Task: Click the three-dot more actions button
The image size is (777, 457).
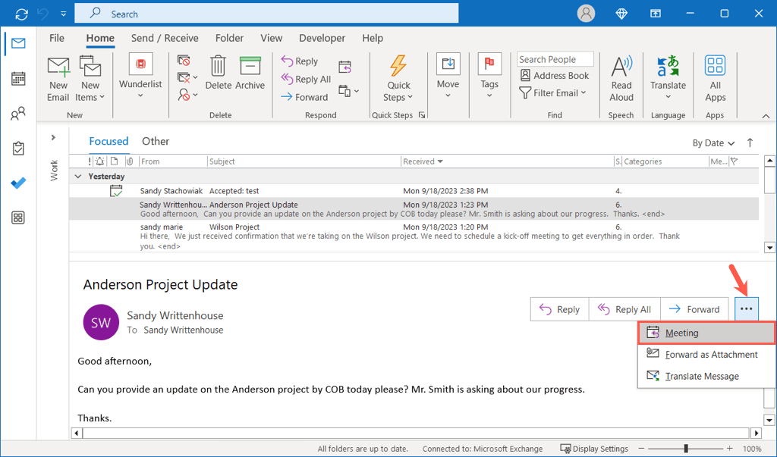Action: pyautogui.click(x=747, y=309)
